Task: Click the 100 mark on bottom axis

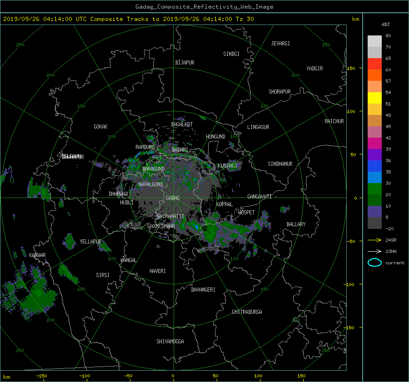Action: pos(258,376)
